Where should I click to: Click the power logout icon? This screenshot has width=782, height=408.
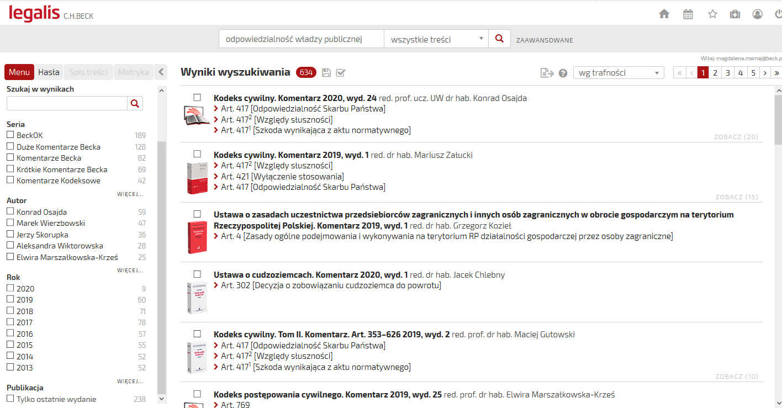778,14
